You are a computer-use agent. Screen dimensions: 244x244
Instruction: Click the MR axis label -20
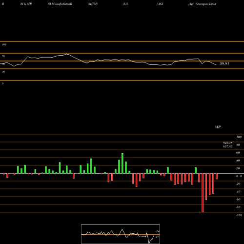(x=238, y=184)
